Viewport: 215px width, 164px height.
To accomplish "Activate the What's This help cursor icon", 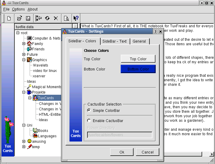I will point(76,18).
